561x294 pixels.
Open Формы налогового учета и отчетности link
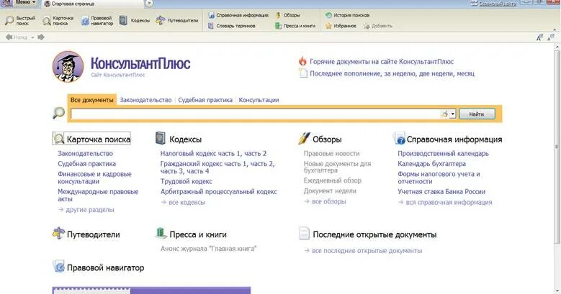click(x=439, y=178)
